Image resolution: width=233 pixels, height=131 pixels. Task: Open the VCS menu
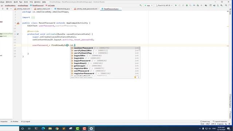click(x=31, y=2)
